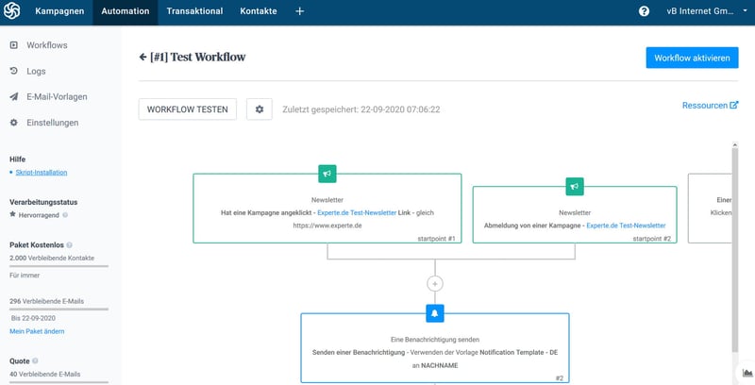This screenshot has width=755, height=385.
Task: Click the Workflow aktivieren button
Action: (692, 58)
